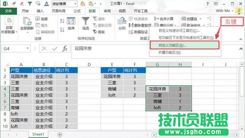
Task: Click the 审阅 Review tab
Action: coord(107,11)
